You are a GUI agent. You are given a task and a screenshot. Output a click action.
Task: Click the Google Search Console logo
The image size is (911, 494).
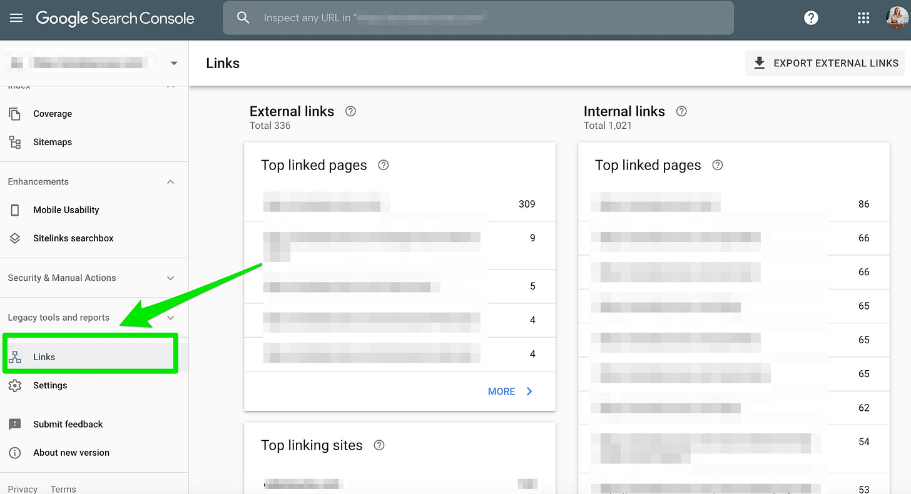click(115, 18)
